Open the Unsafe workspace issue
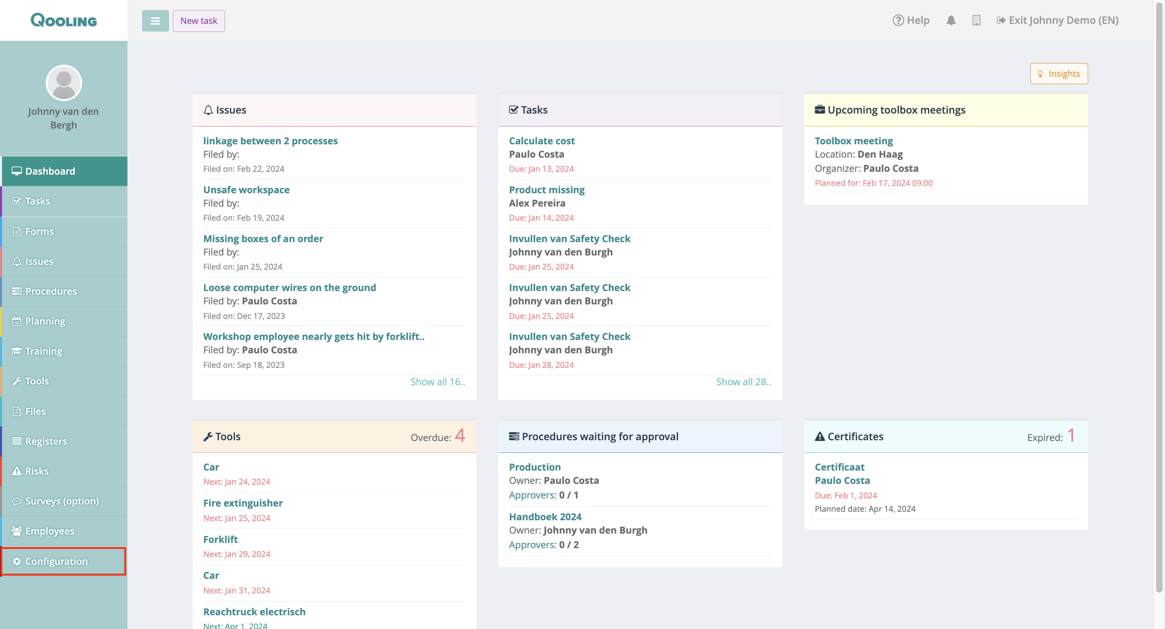Screen dimensions: 1165x629 pos(246,190)
